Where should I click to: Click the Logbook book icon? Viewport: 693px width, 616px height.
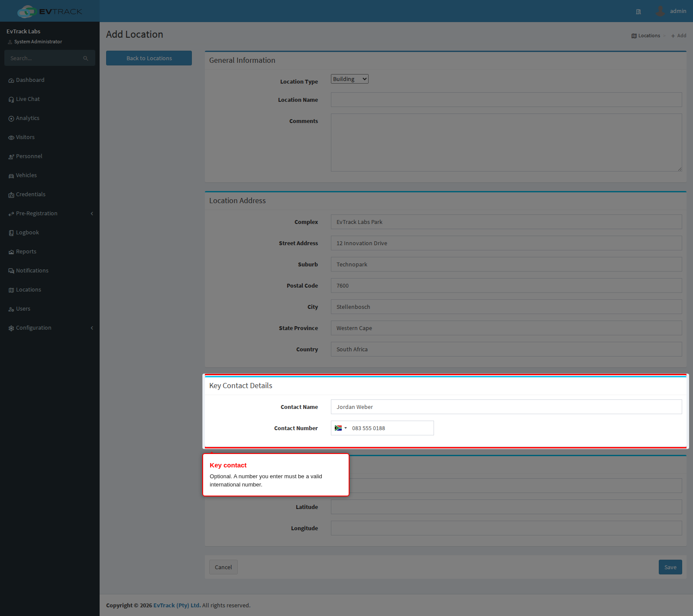[11, 233]
